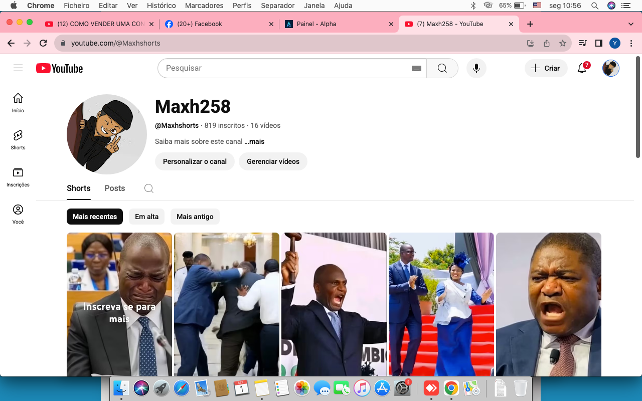642x401 pixels.
Task: Open Inscrições in the sidebar
Action: [x=18, y=177]
